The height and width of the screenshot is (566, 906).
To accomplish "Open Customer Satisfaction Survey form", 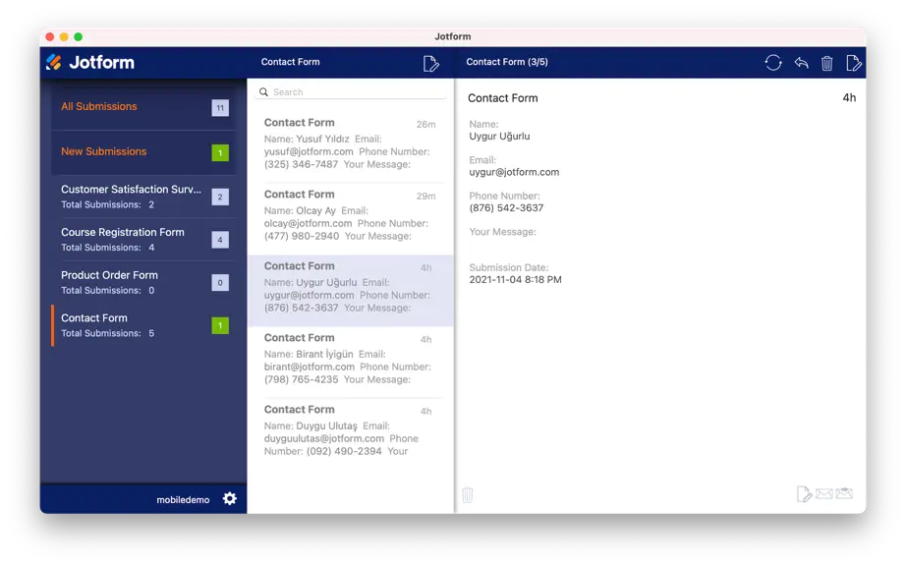I will coord(143,197).
